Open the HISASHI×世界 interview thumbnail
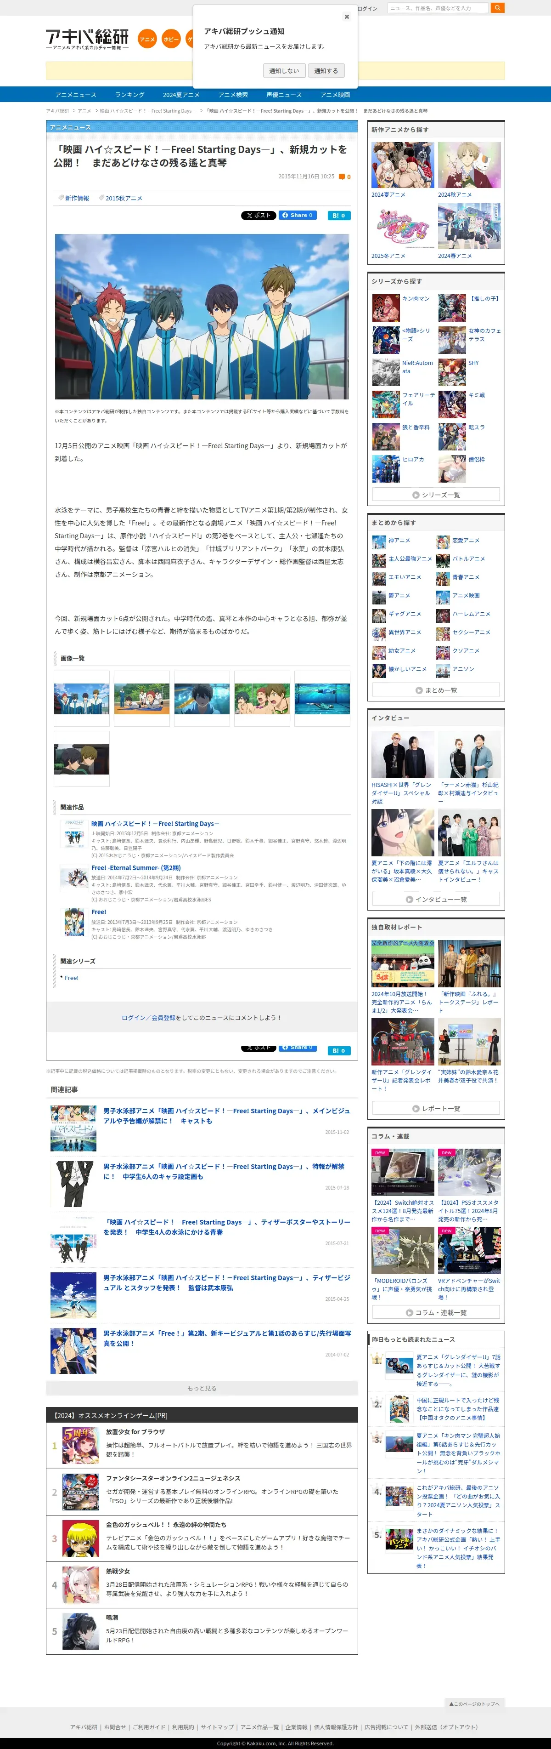The height and width of the screenshot is (1749, 551). click(x=402, y=754)
